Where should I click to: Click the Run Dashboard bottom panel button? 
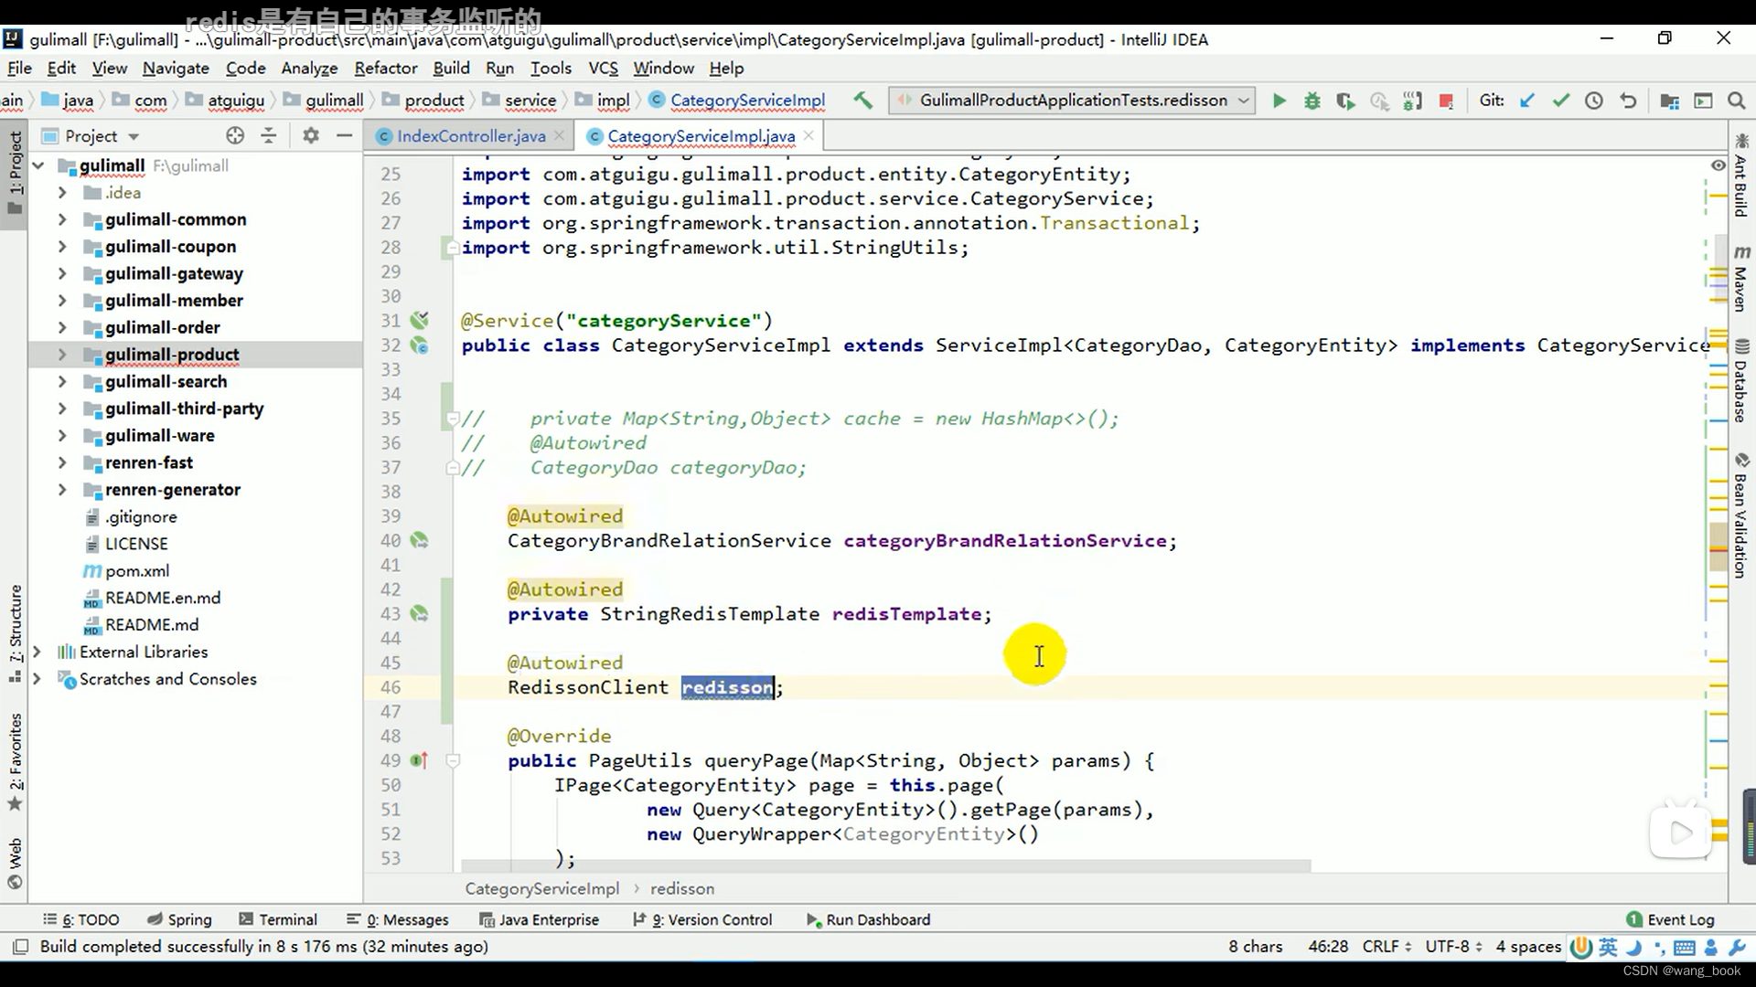[x=878, y=918]
